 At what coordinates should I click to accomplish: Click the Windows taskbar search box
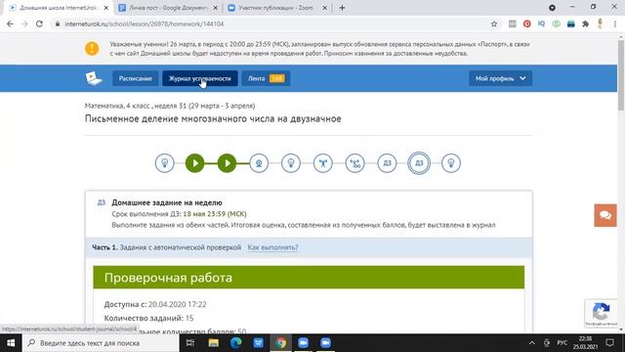tap(101, 343)
